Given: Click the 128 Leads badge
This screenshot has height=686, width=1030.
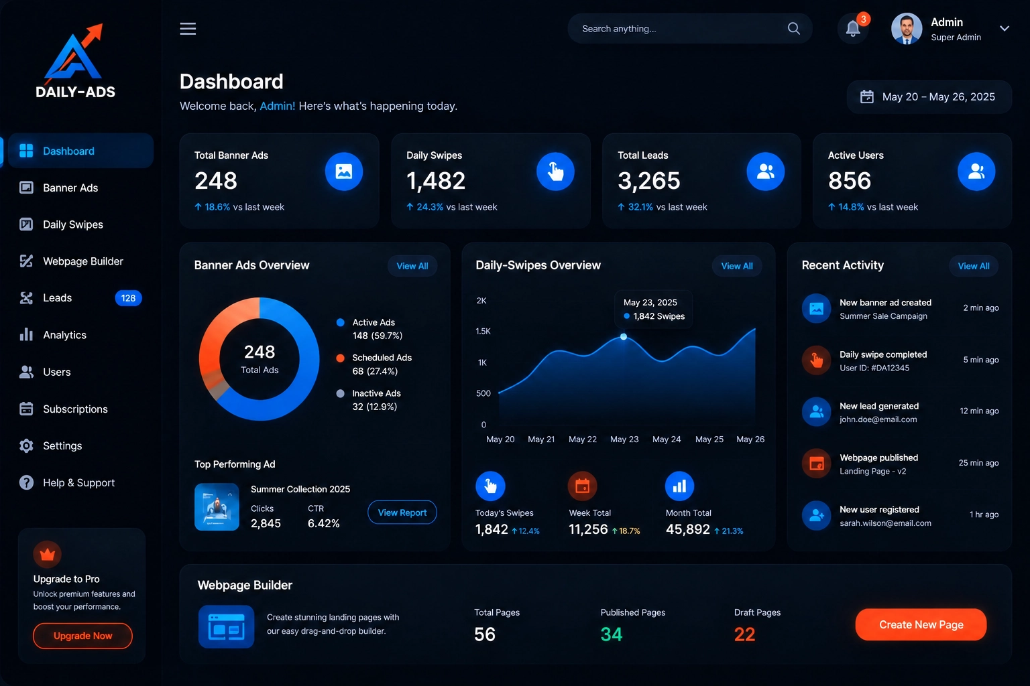Looking at the screenshot, I should (x=128, y=298).
